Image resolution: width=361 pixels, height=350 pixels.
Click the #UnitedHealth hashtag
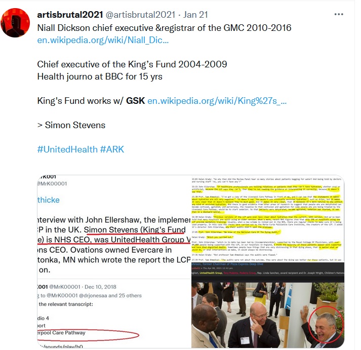[x=67, y=149]
